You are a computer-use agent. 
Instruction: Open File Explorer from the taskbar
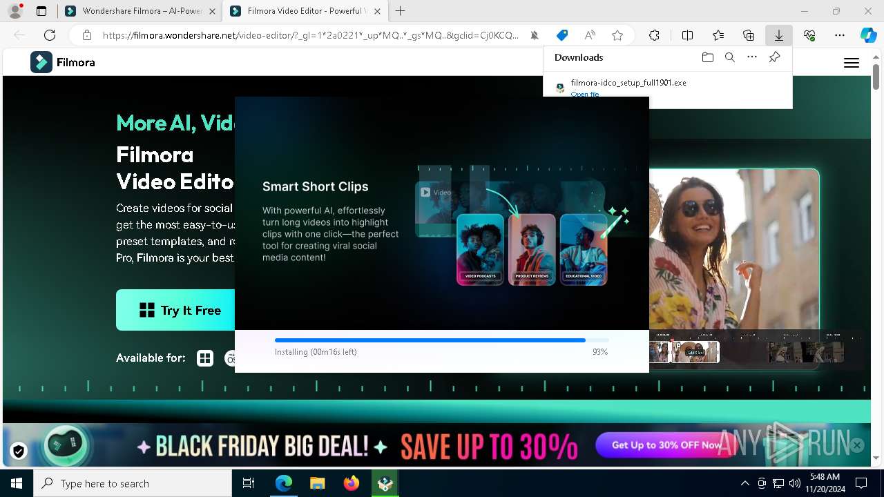point(318,483)
